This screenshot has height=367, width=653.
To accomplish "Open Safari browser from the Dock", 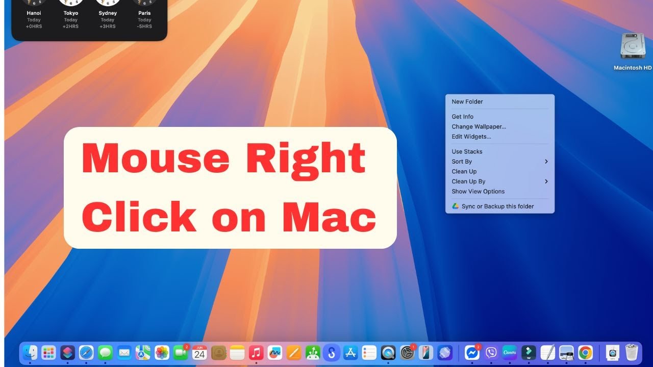I will click(86, 352).
